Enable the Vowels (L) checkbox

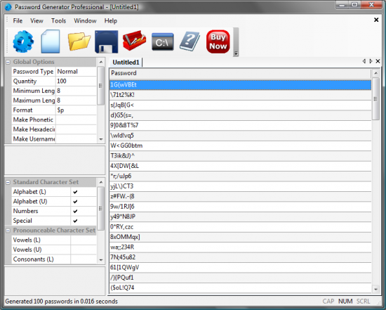coord(84,240)
